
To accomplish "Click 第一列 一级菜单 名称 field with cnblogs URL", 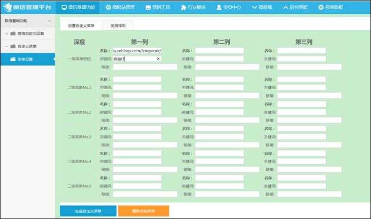I will pyautogui.click(x=137, y=51).
